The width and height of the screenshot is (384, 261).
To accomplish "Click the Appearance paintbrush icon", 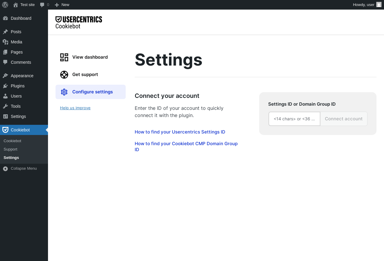I will click(x=5, y=76).
